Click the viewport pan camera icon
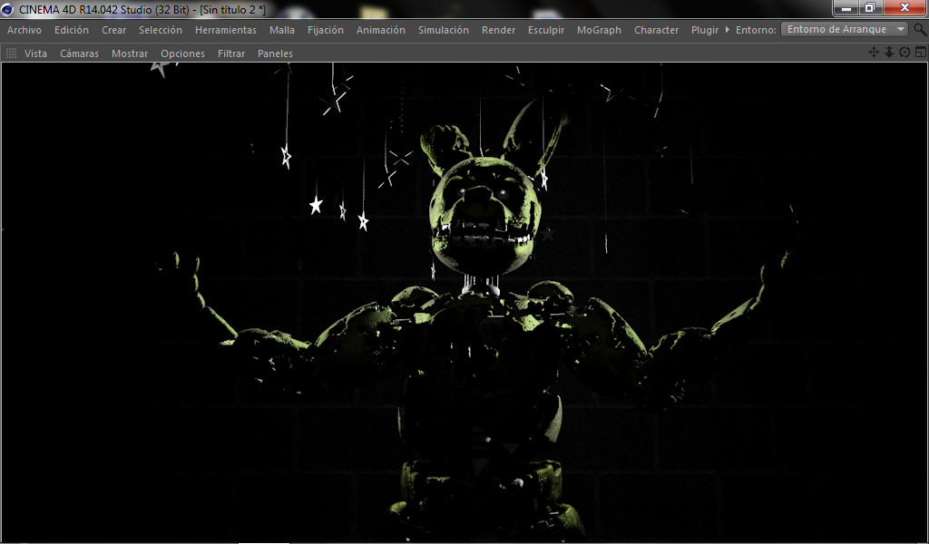This screenshot has height=544, width=929. click(x=874, y=53)
